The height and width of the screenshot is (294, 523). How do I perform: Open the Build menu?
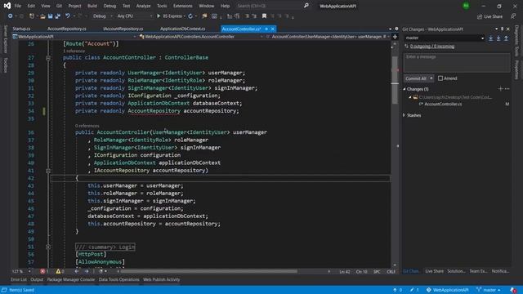click(92, 6)
